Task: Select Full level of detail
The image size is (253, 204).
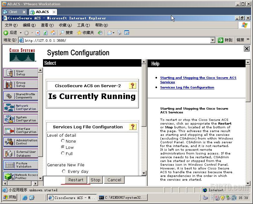Action: tap(63, 153)
